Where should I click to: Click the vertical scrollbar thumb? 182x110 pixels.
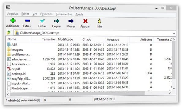[174, 60]
